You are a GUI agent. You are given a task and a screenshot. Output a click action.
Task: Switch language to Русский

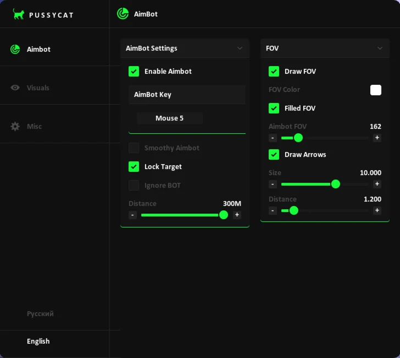point(40,313)
